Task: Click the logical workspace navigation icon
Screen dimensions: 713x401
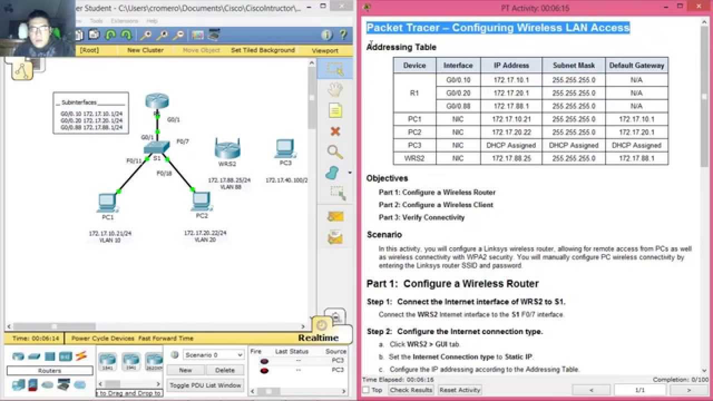Action: [x=22, y=70]
